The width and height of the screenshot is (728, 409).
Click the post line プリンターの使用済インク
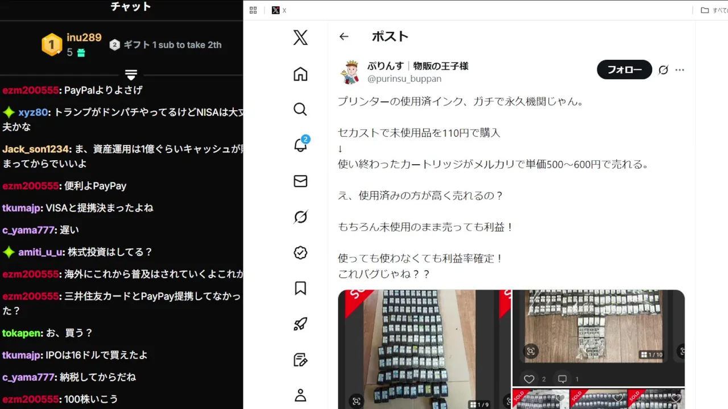click(x=460, y=102)
